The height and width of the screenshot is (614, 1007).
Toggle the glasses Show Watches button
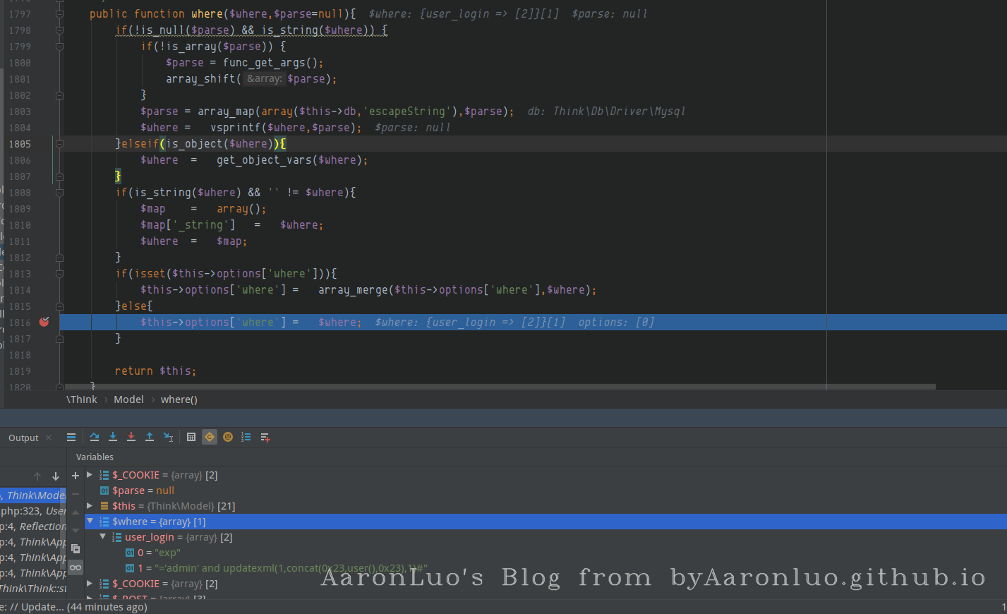coord(76,567)
